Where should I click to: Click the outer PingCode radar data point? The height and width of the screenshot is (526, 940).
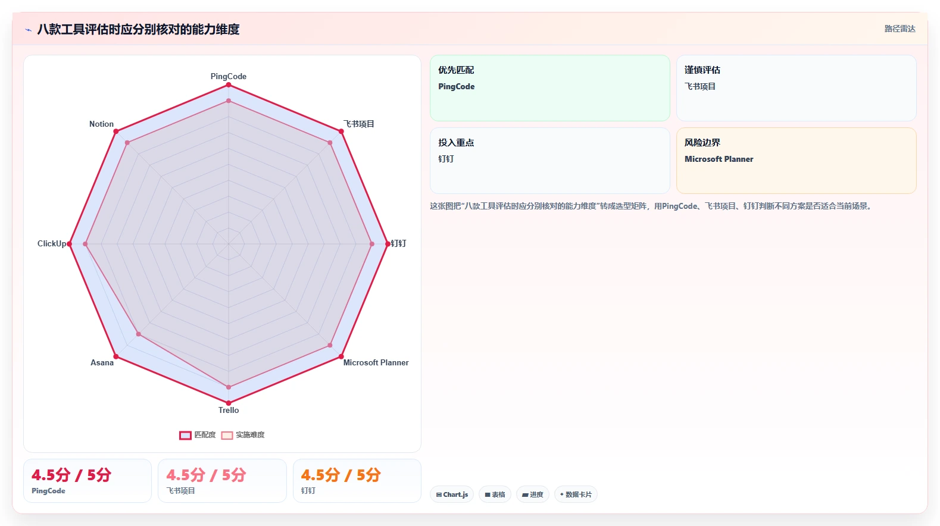click(229, 85)
